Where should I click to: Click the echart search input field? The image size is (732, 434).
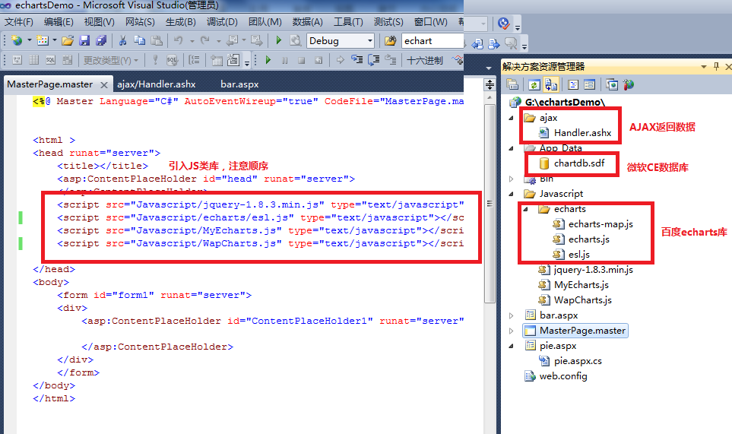click(x=433, y=40)
